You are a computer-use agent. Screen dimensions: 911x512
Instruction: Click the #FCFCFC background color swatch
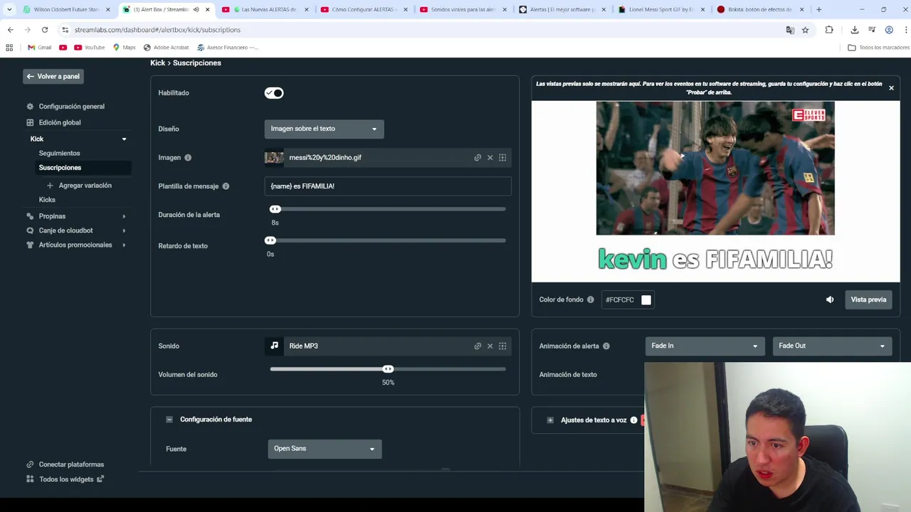(x=646, y=300)
